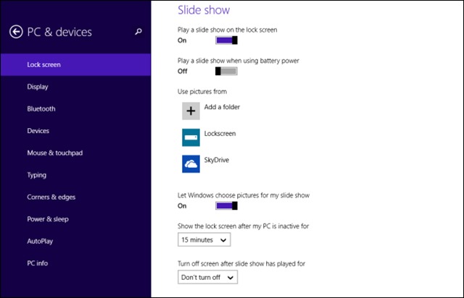Click the back arrow next to PC & devices

click(x=15, y=32)
